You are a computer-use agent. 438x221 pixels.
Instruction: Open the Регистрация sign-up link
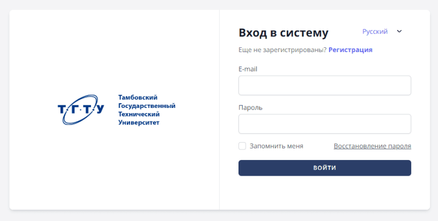coord(351,50)
